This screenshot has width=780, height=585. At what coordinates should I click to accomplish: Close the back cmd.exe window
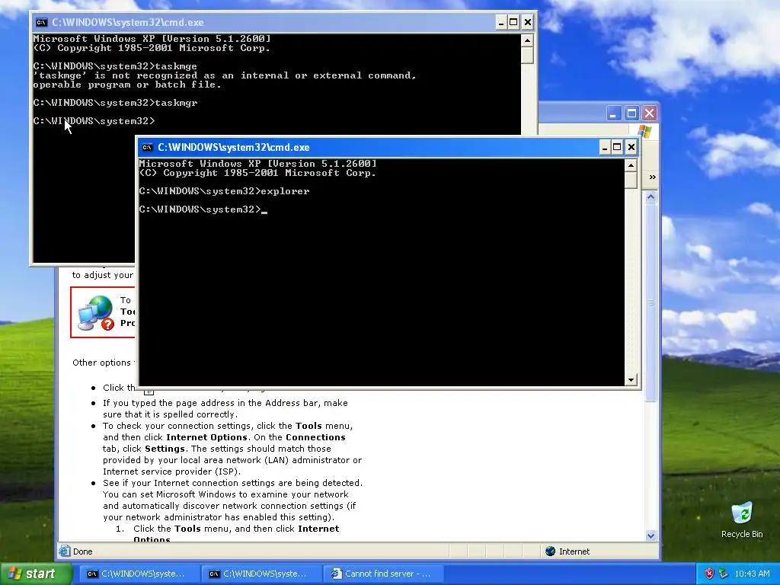click(528, 22)
